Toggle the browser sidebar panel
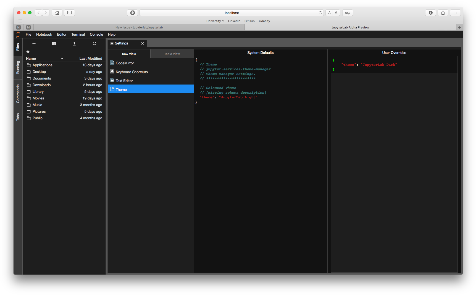This screenshot has height=295, width=476. coord(69,12)
